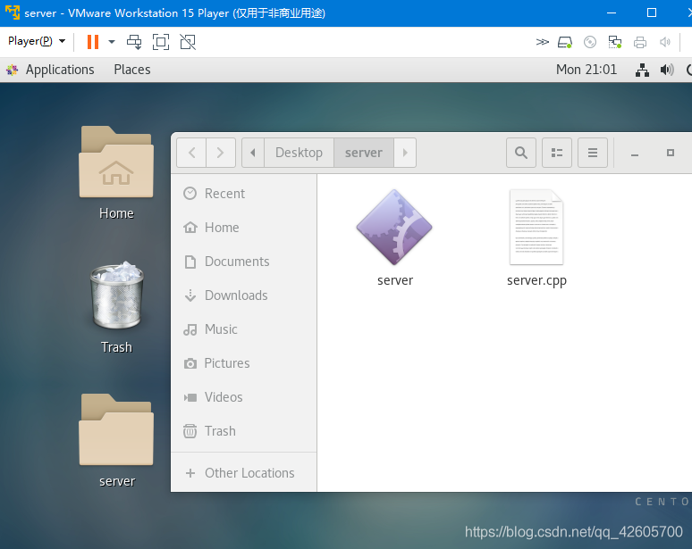Click the VMware sound card device icon

coord(665,42)
